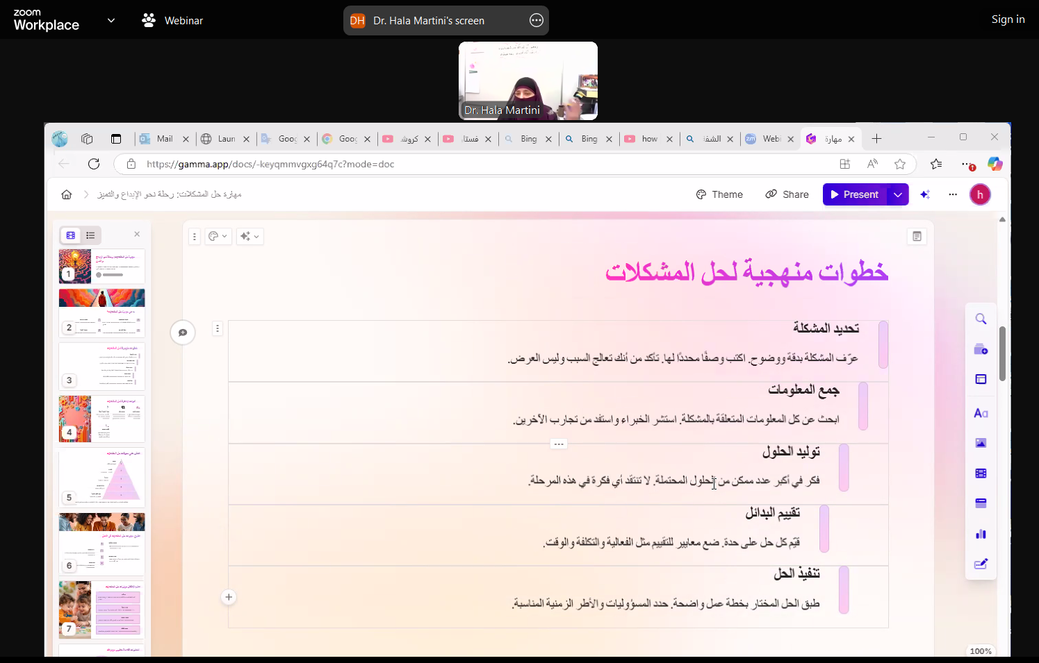Switch to list outline view
The image size is (1039, 663).
[90, 235]
